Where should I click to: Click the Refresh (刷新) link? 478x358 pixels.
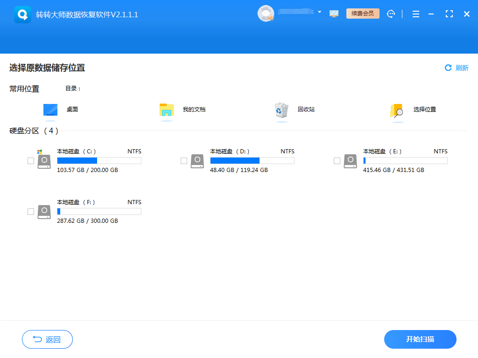[457, 68]
